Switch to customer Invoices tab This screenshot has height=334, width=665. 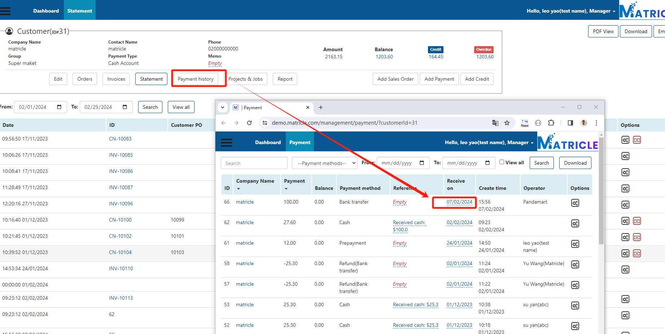(116, 79)
